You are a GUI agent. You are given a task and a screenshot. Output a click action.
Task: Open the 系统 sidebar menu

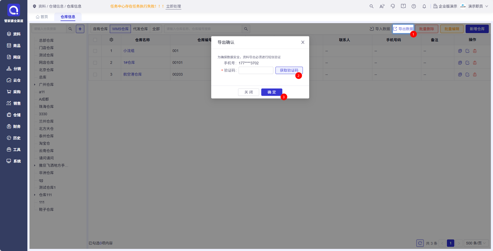14,161
